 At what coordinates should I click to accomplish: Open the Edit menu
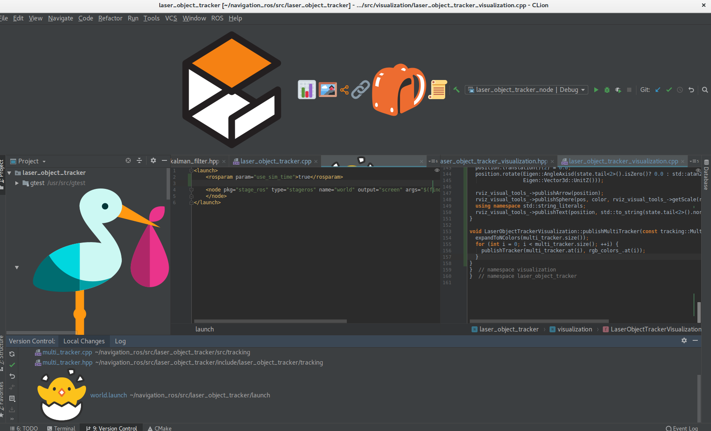pos(18,18)
